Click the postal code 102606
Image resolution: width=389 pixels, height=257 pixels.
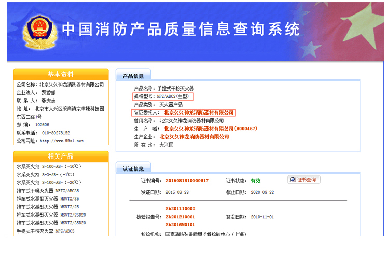point(42,125)
